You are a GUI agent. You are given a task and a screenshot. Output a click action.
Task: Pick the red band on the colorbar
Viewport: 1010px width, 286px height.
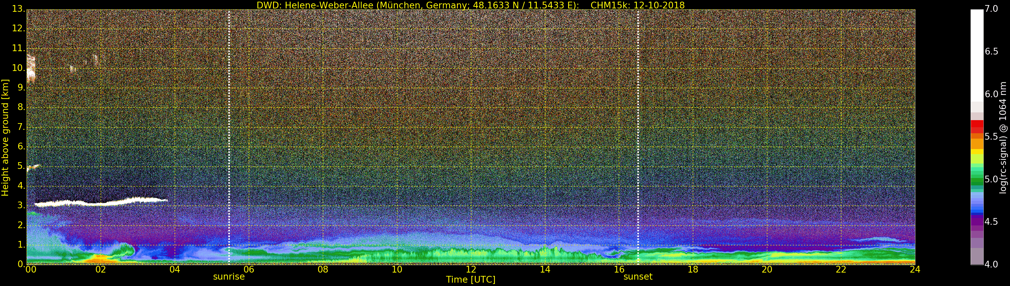[977, 124]
